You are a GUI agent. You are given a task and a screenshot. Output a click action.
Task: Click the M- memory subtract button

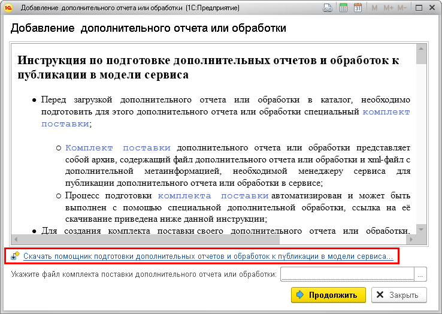[402, 8]
